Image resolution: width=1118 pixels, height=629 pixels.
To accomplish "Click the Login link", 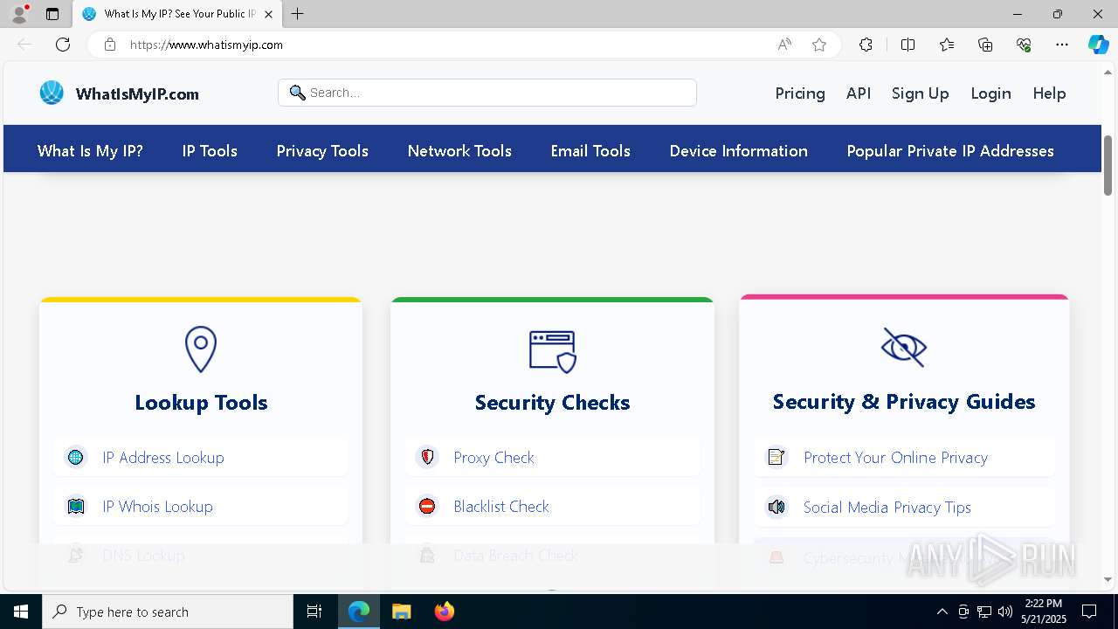I will [990, 93].
